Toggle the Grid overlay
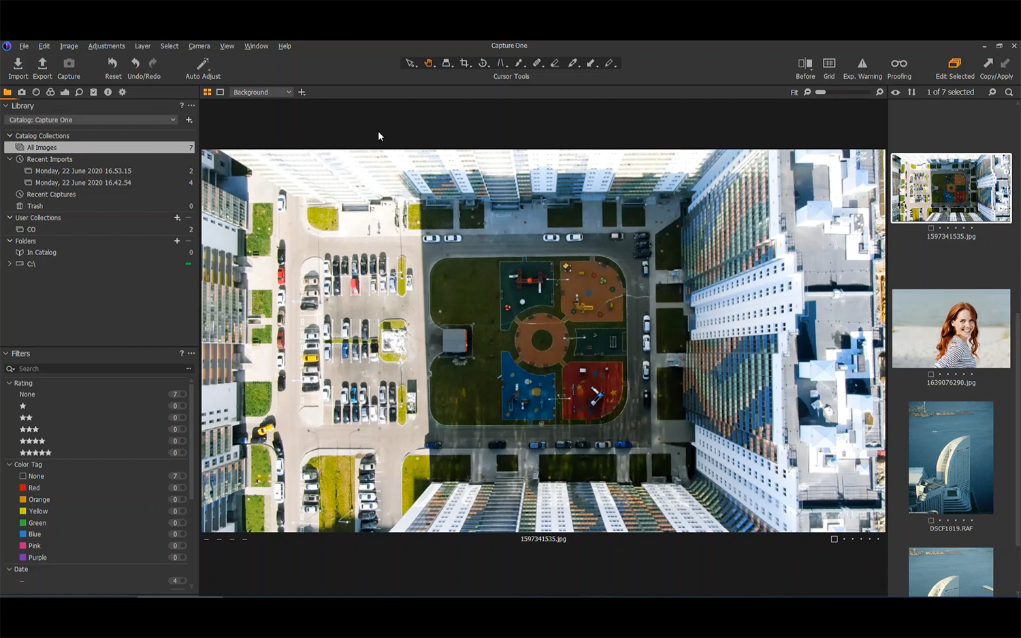This screenshot has width=1021, height=638. coord(829,64)
